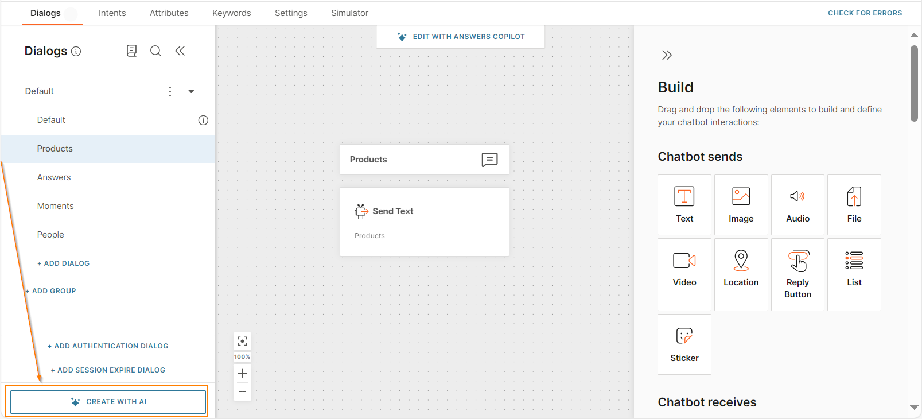Open the three-dot menu for Default group
The height and width of the screenshot is (419, 922).
click(x=170, y=91)
